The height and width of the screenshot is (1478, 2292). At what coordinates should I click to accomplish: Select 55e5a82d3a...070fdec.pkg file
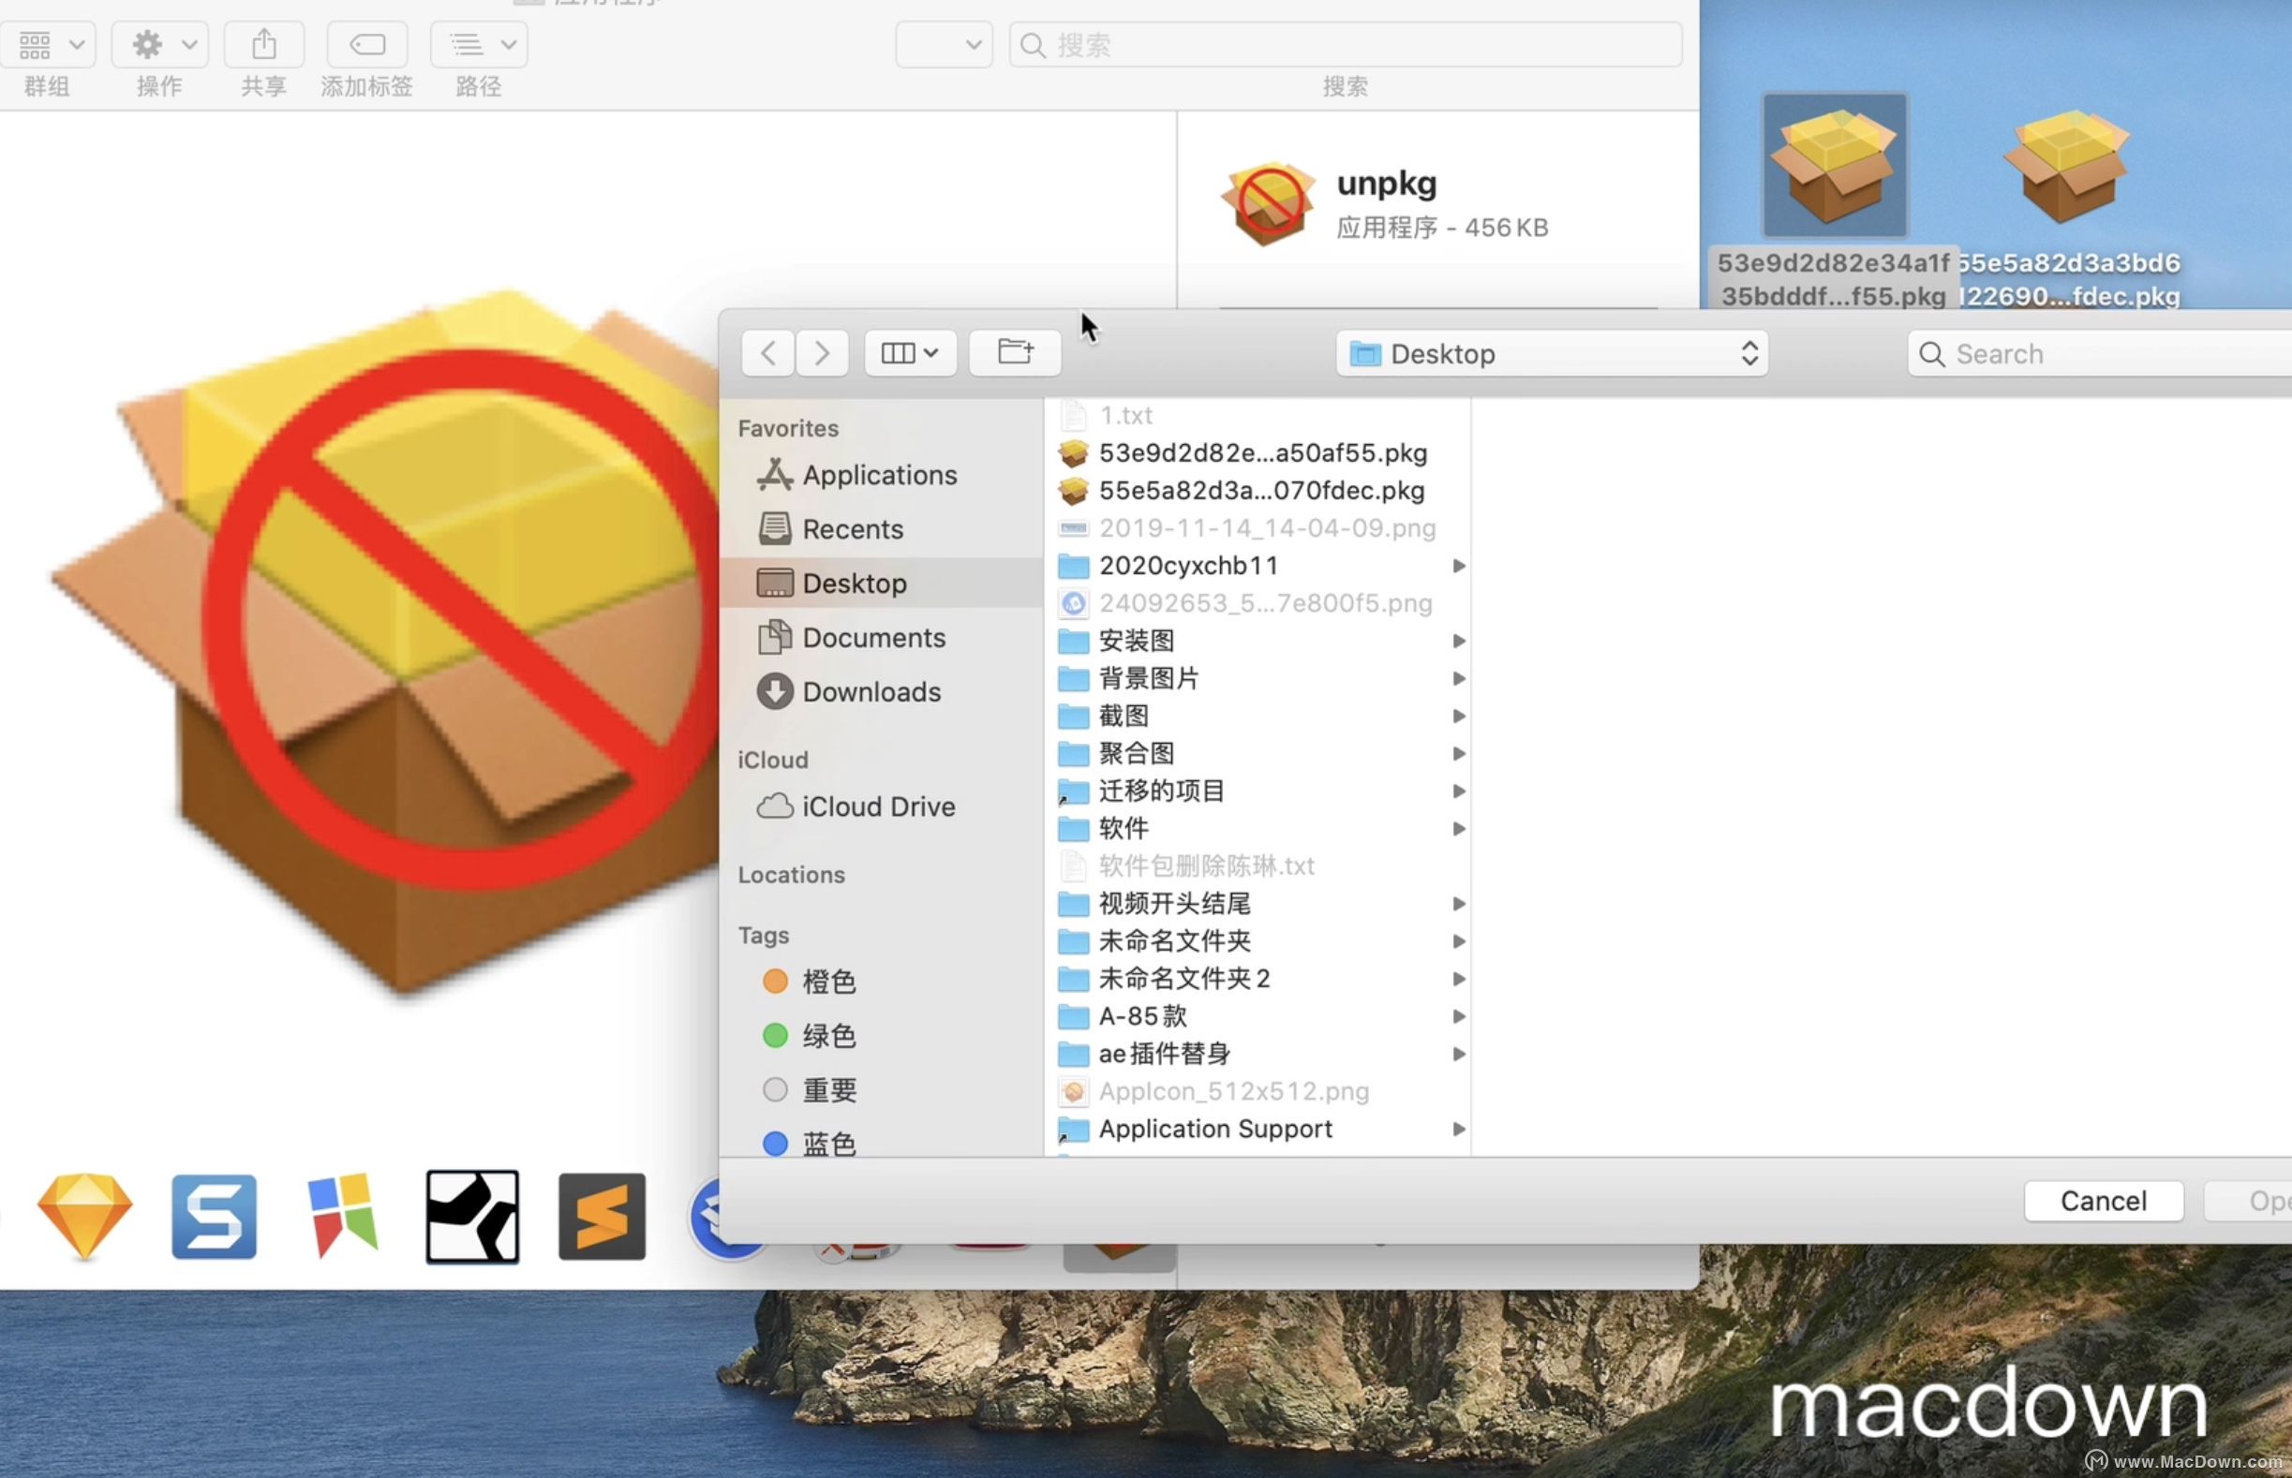point(1263,489)
